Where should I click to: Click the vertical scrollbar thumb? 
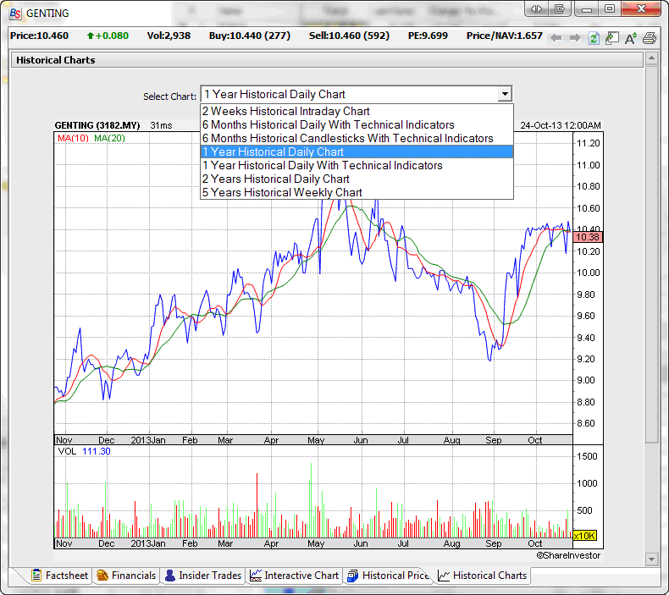651,254
